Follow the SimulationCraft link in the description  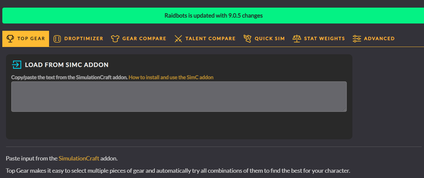coord(79,158)
